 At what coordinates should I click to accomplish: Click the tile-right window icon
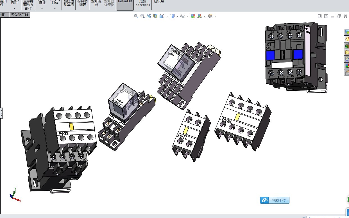click(x=326, y=16)
